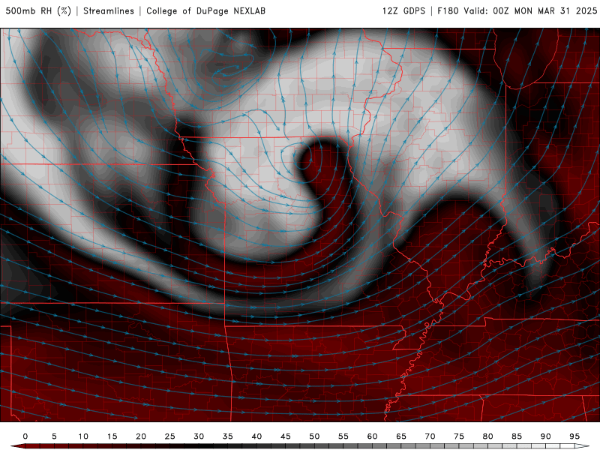Click the colorbar label '75'
The width and height of the screenshot is (600, 450).
459,436
